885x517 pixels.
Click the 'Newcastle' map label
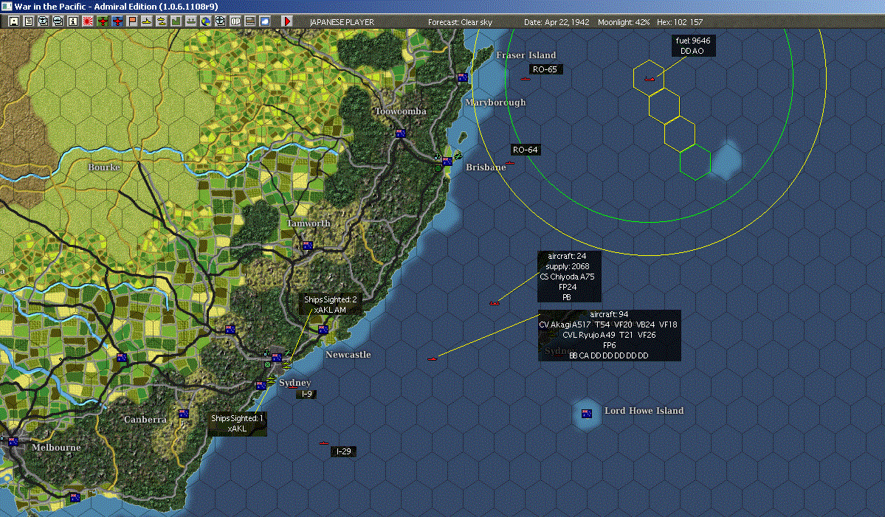pos(348,354)
